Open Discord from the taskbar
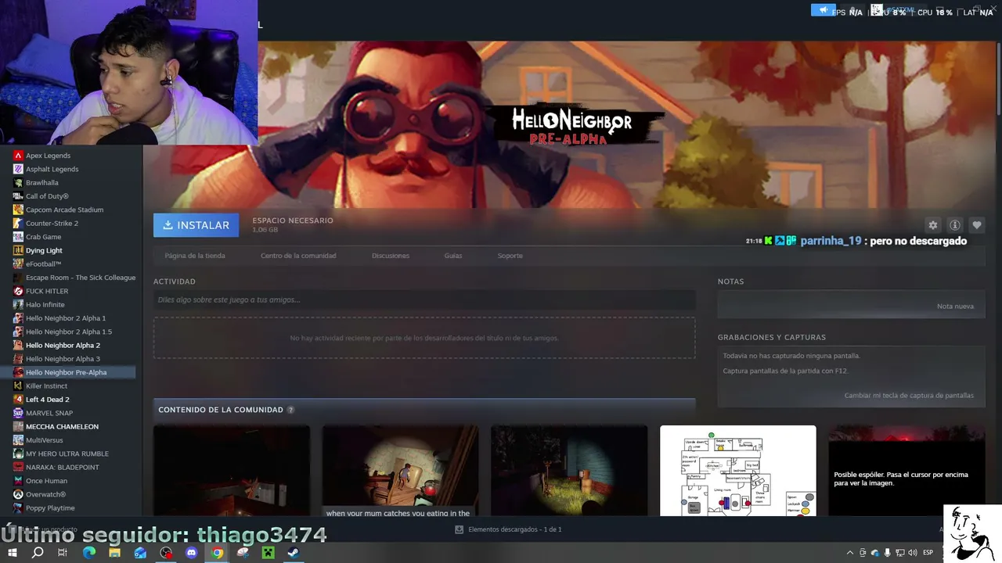1002x563 pixels. (192, 553)
